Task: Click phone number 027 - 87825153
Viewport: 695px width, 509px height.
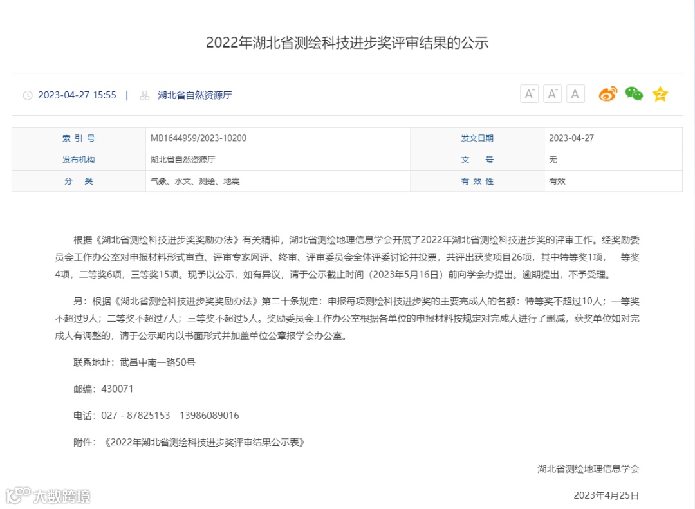Action: click(x=136, y=416)
